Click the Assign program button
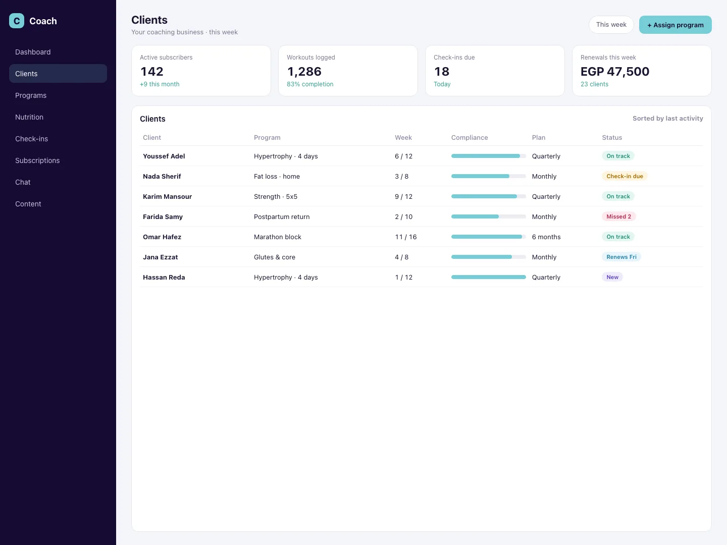Viewport: 727px width, 545px height. (x=675, y=25)
